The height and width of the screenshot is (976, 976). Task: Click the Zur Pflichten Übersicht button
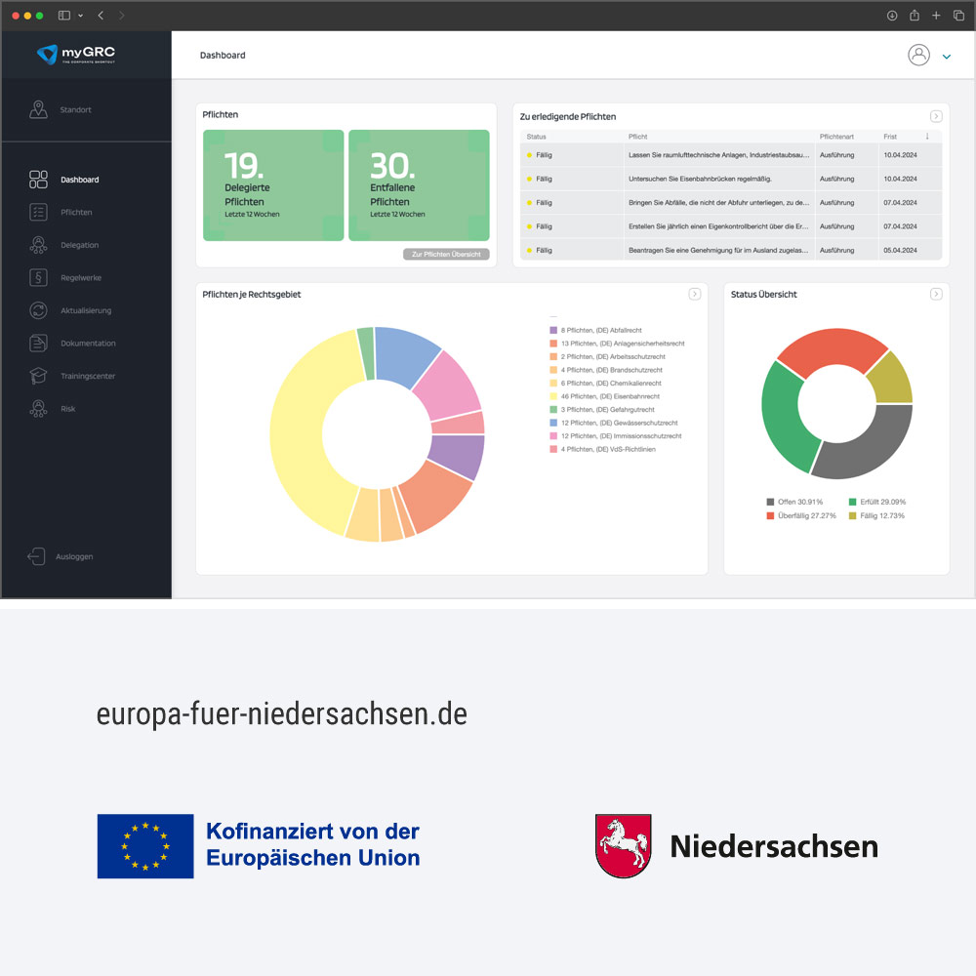click(446, 254)
